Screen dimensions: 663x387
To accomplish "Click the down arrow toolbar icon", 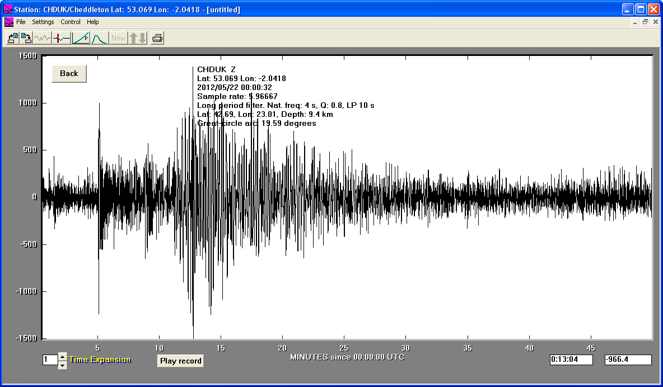I will [x=143, y=39].
